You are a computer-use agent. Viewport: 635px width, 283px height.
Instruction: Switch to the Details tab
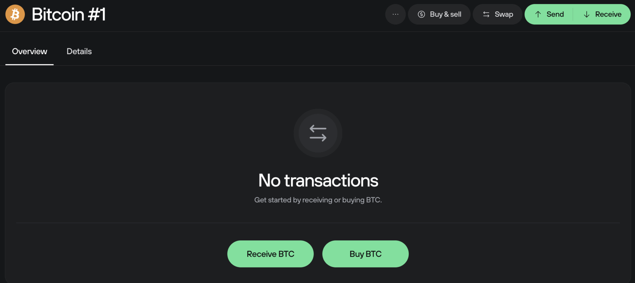pyautogui.click(x=79, y=52)
